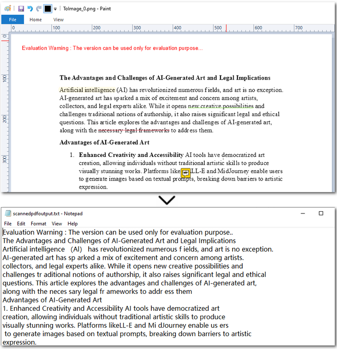Place cursor in Notepad 'Evaluation Warning' line

point(118,232)
